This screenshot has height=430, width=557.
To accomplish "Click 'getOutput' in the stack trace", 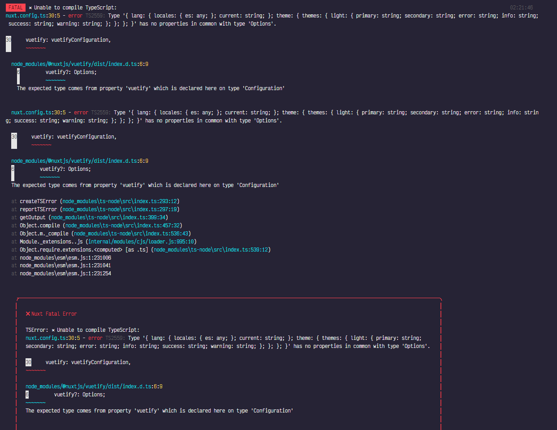I will [33, 217].
